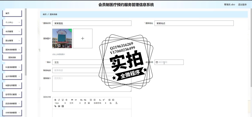Decrease indent in editor
The image size is (252, 117).
[109, 100]
